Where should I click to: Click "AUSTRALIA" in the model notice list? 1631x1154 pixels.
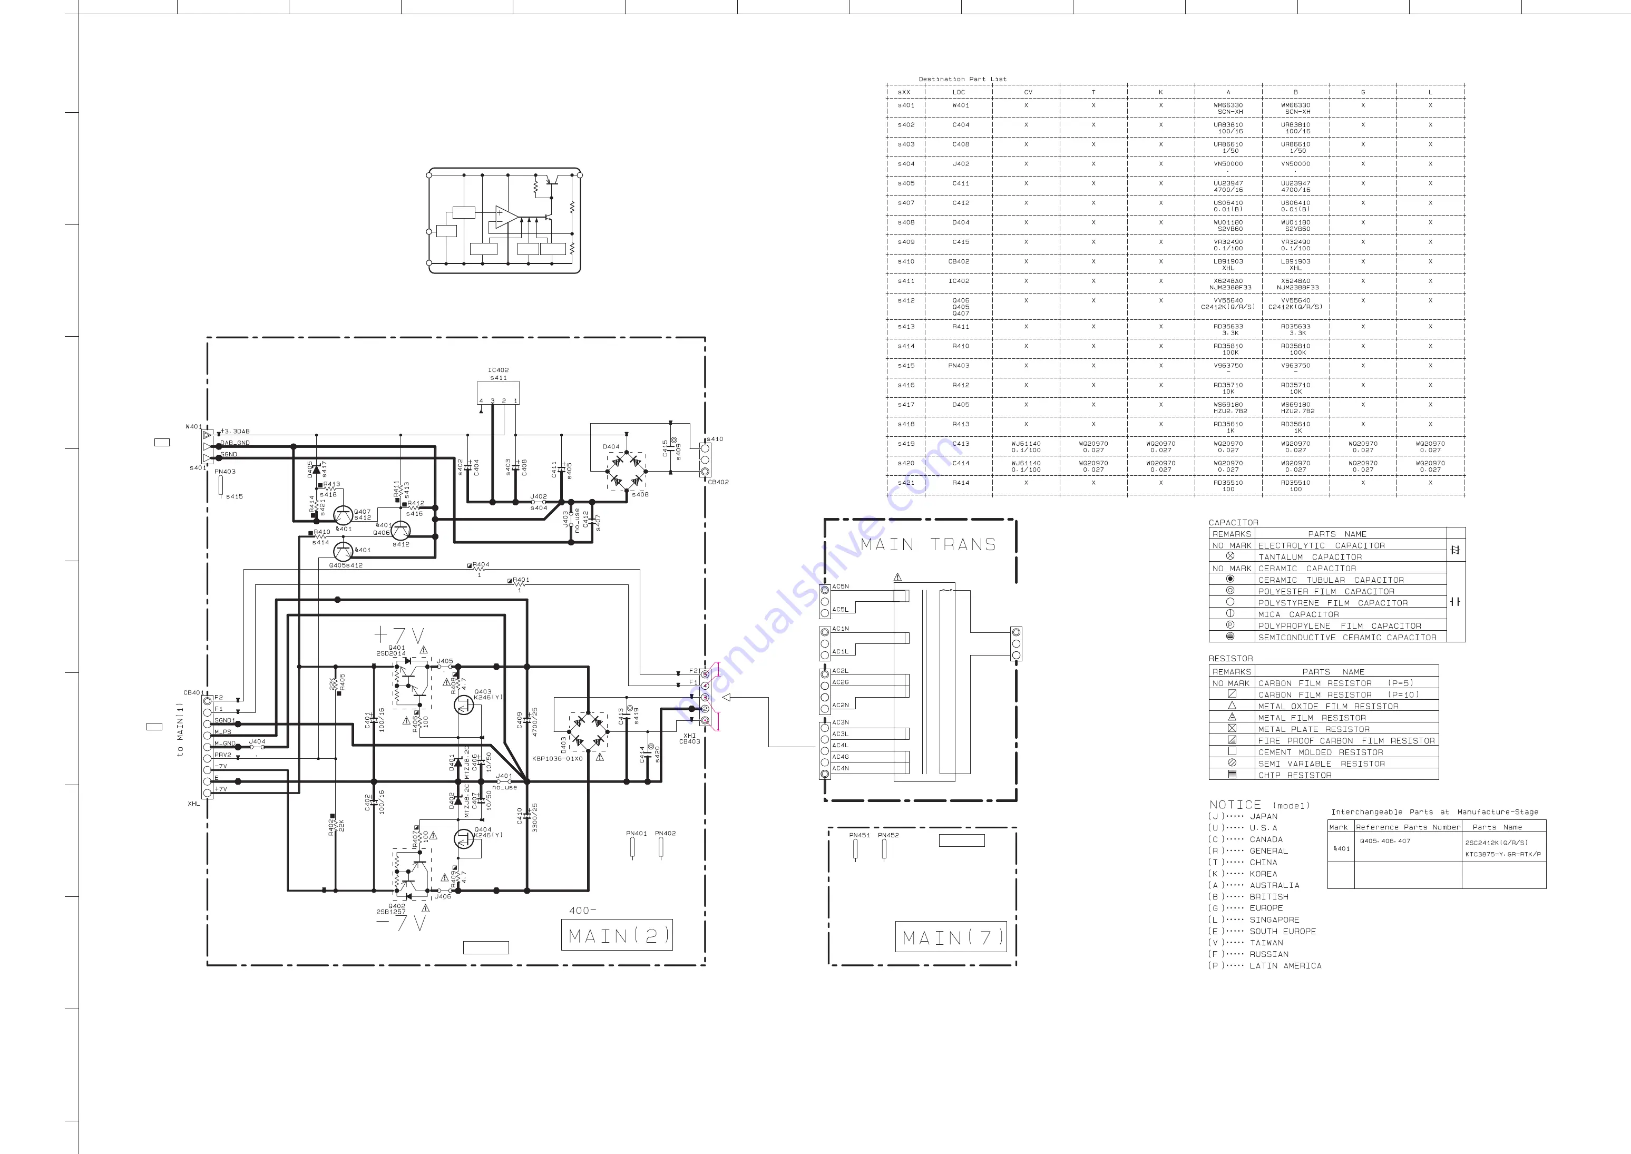[x=1274, y=885]
